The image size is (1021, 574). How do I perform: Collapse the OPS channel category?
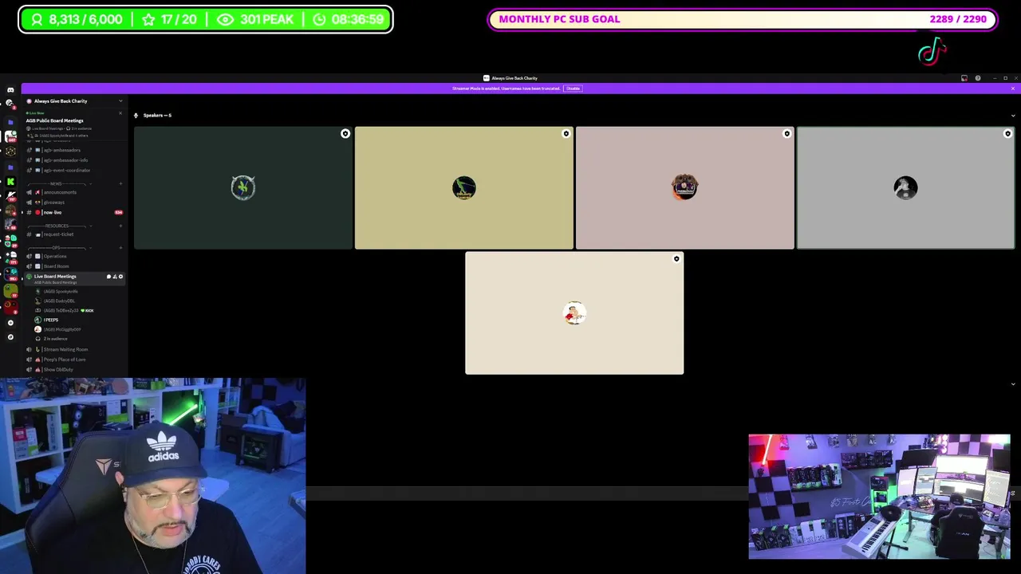click(x=56, y=248)
